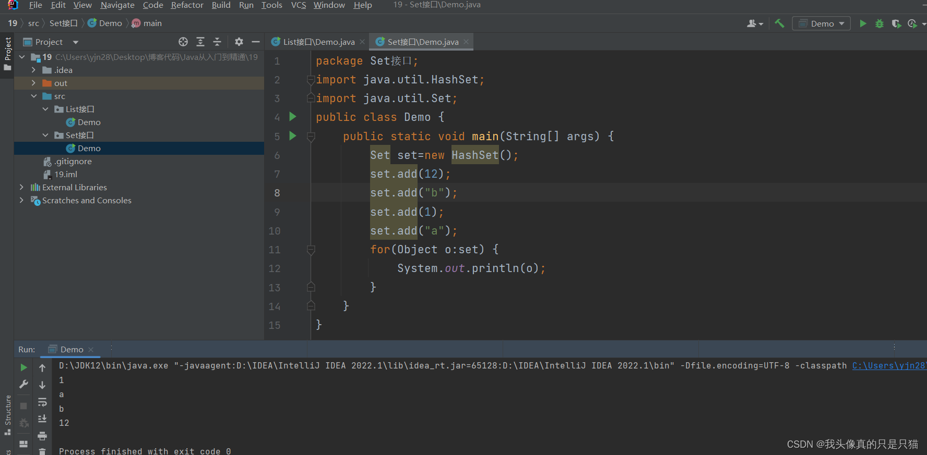Open the user account icon menu
Screen dimensions: 927x455
[x=755, y=23]
